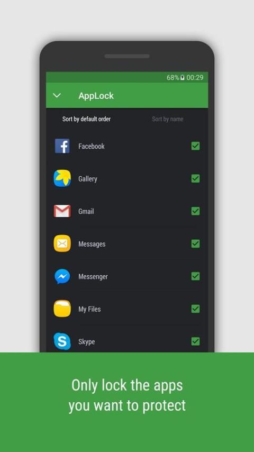Switch to Sort by name

pos(168,119)
